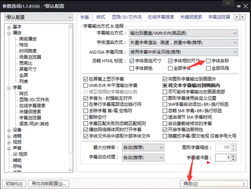
Task: Open 字幕输出方式 dropdown
Action: [x=183, y=33]
